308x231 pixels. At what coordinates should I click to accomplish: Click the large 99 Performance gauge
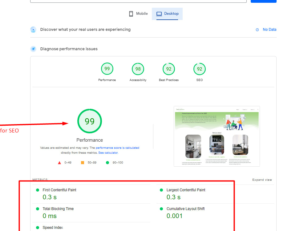(90, 121)
